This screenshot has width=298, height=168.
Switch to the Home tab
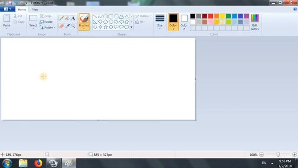(x=22, y=9)
